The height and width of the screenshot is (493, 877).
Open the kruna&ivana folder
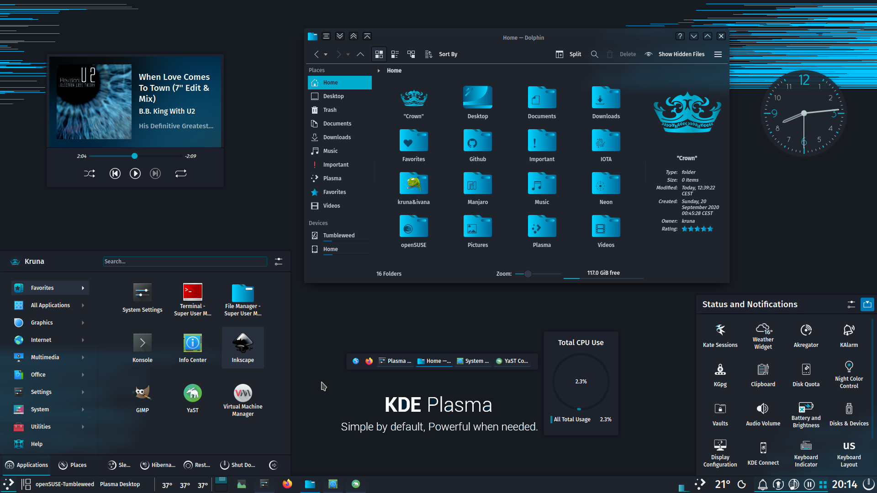click(414, 189)
